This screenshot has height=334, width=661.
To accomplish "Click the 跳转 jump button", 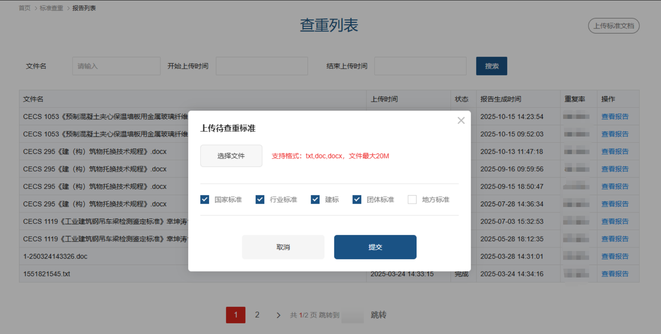I will click(x=378, y=315).
